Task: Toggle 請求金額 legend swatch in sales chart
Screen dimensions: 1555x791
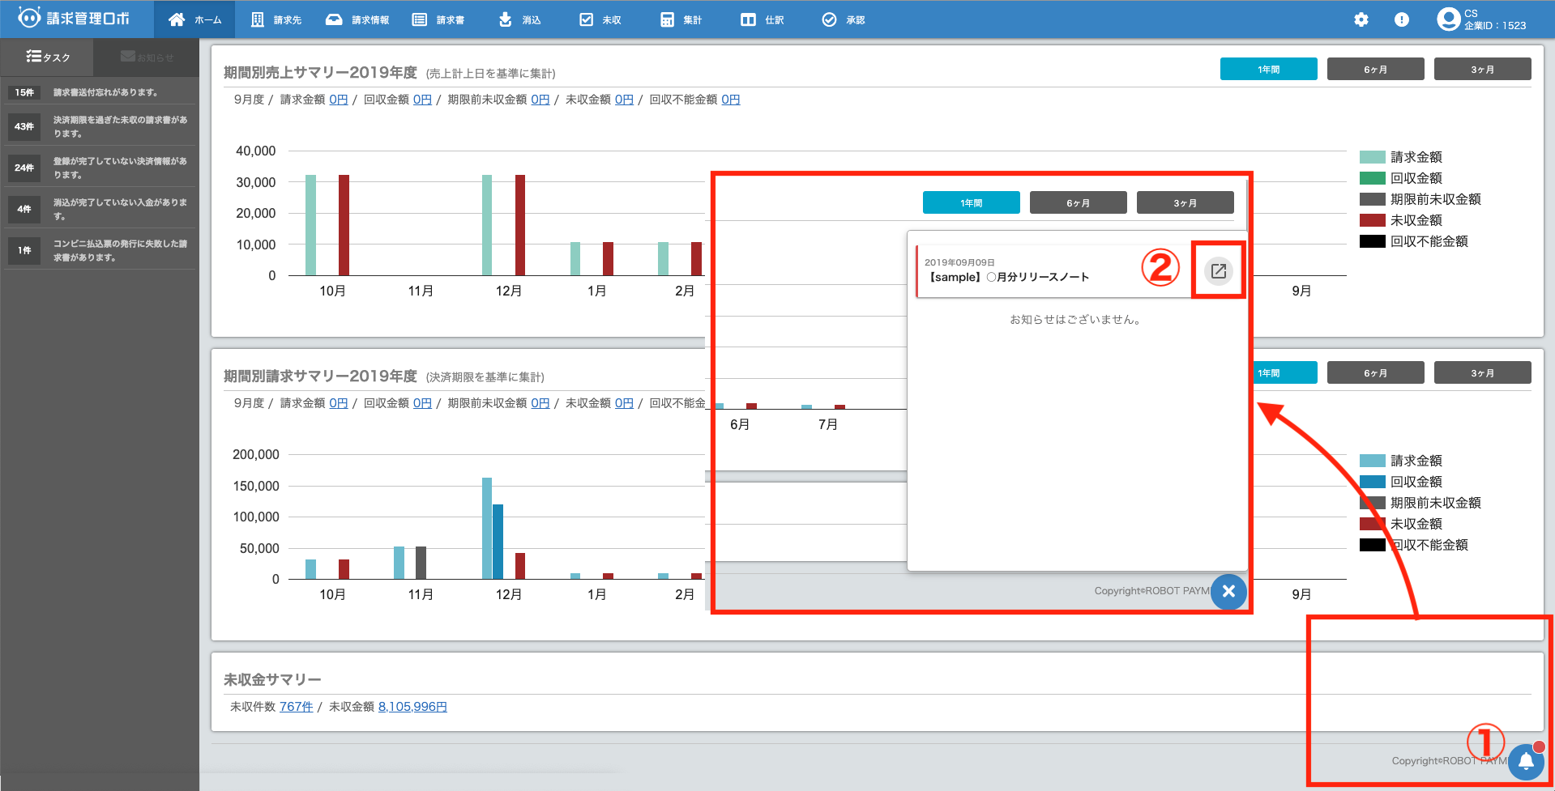Action: tap(1372, 157)
